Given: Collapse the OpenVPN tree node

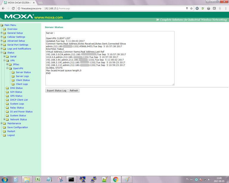Looking at the screenshot, I should click(x=7, y=68).
